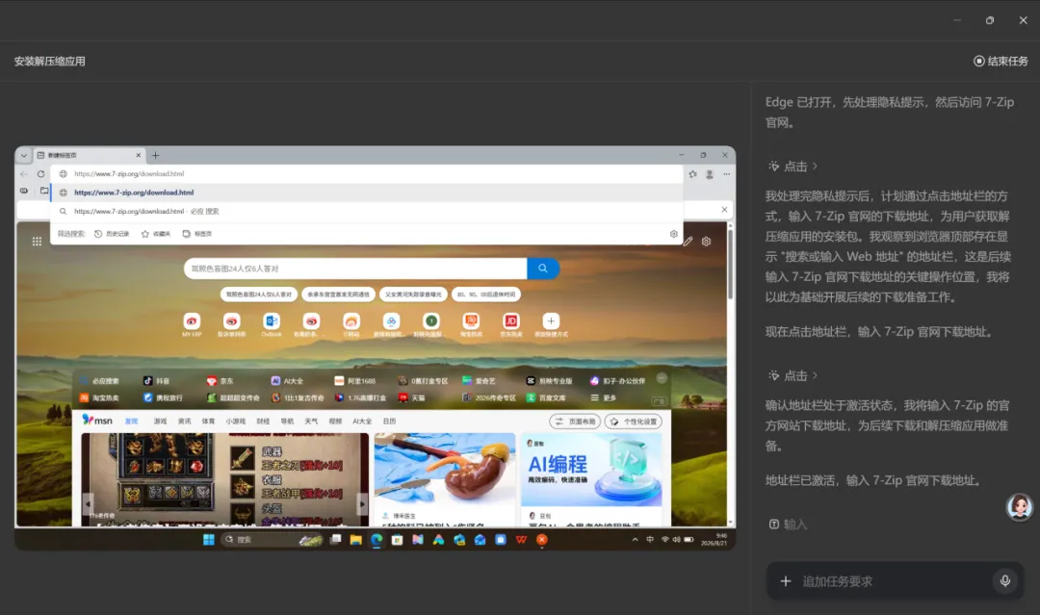The image size is (1040, 615).
Task: Open the Edge three-dot menu
Action: [726, 173]
